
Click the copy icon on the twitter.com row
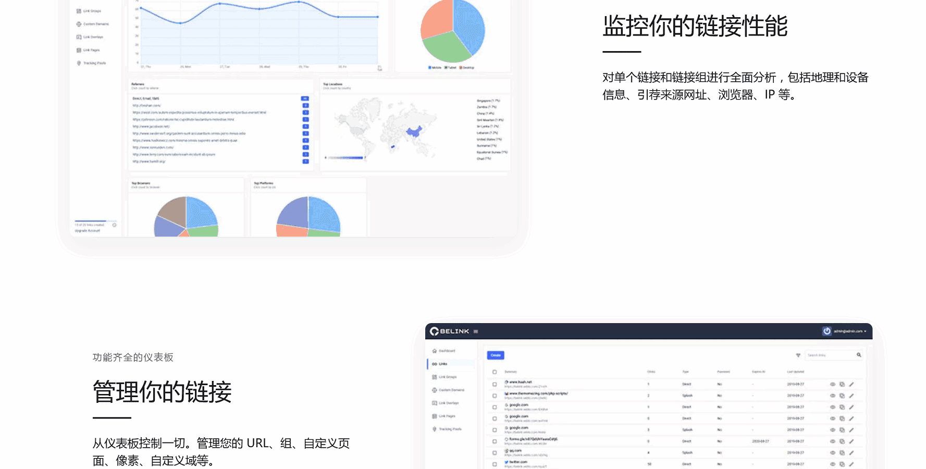[x=842, y=464]
